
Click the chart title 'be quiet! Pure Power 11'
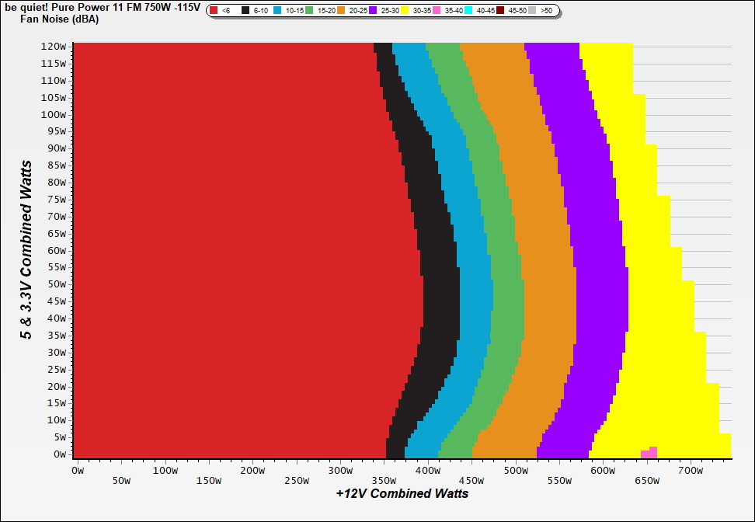click(101, 7)
